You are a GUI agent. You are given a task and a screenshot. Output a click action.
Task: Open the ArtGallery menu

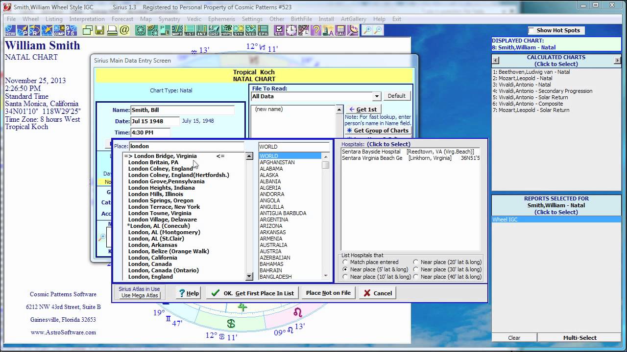point(354,19)
